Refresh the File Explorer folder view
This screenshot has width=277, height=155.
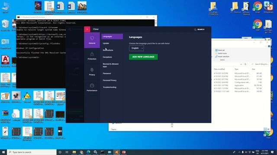[x=245, y=64]
